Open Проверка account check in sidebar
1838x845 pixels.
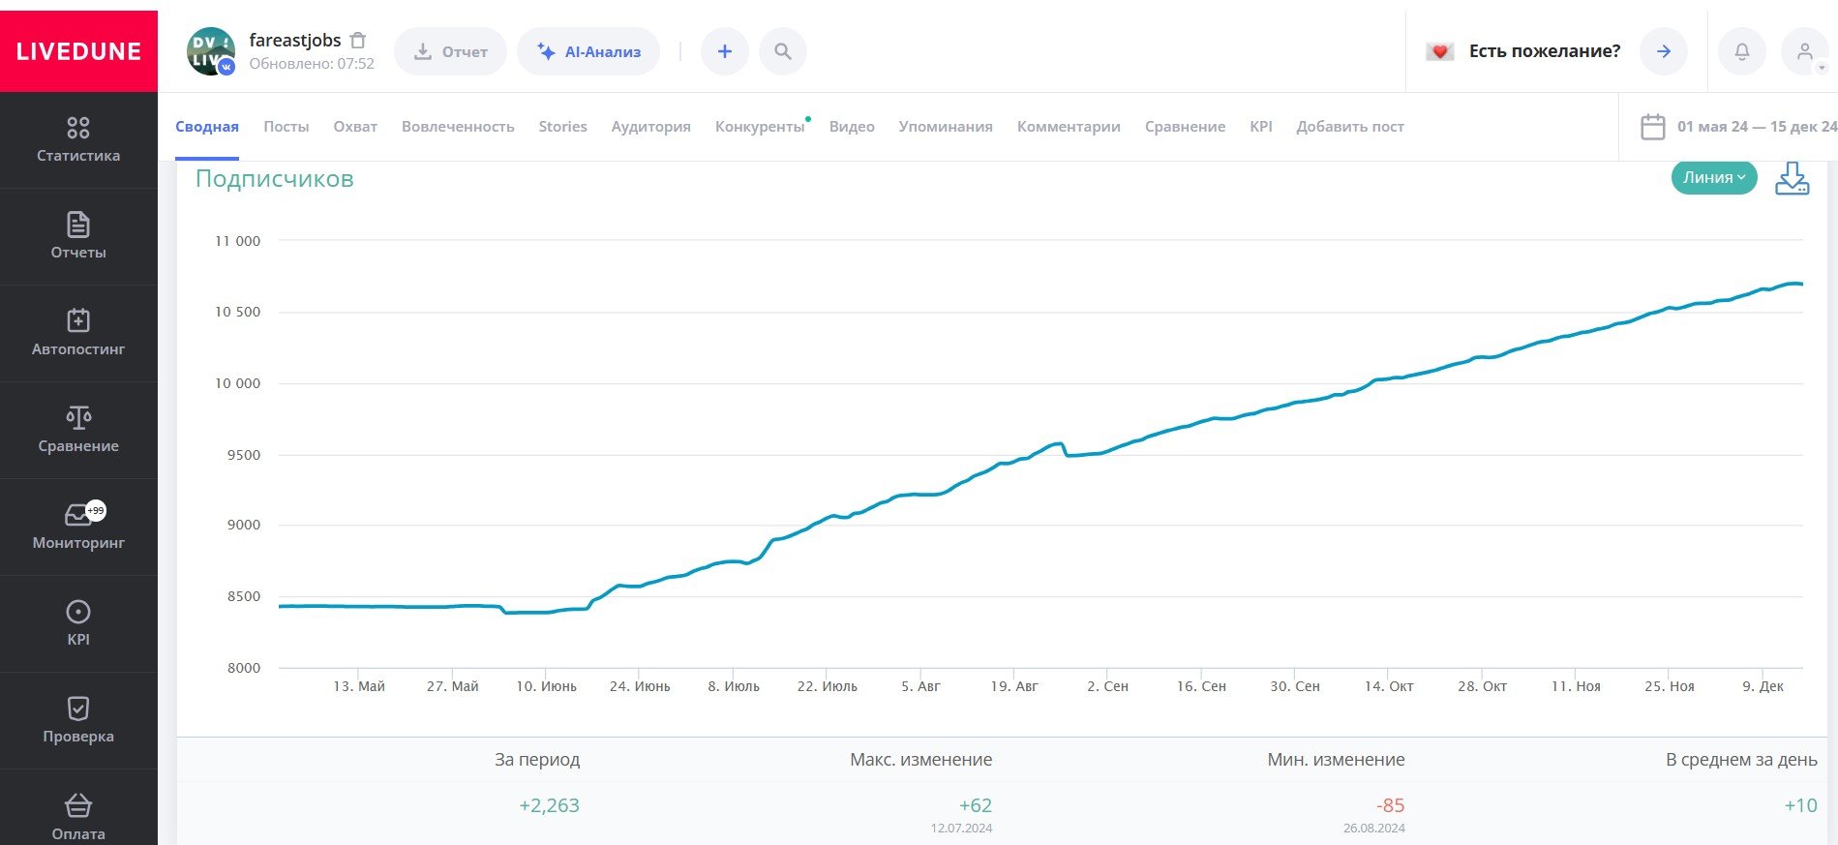[78, 720]
